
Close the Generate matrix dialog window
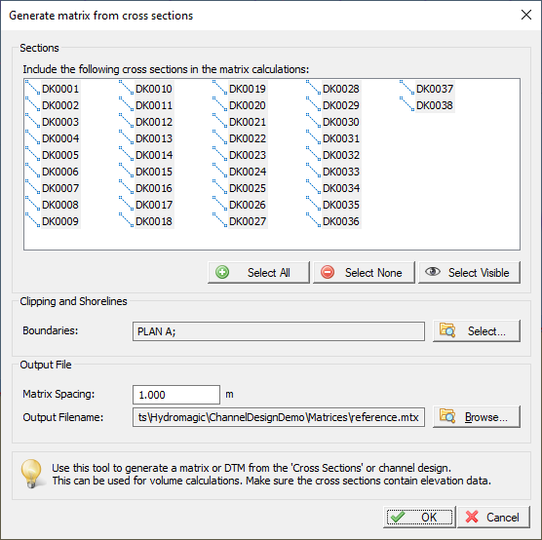click(526, 15)
